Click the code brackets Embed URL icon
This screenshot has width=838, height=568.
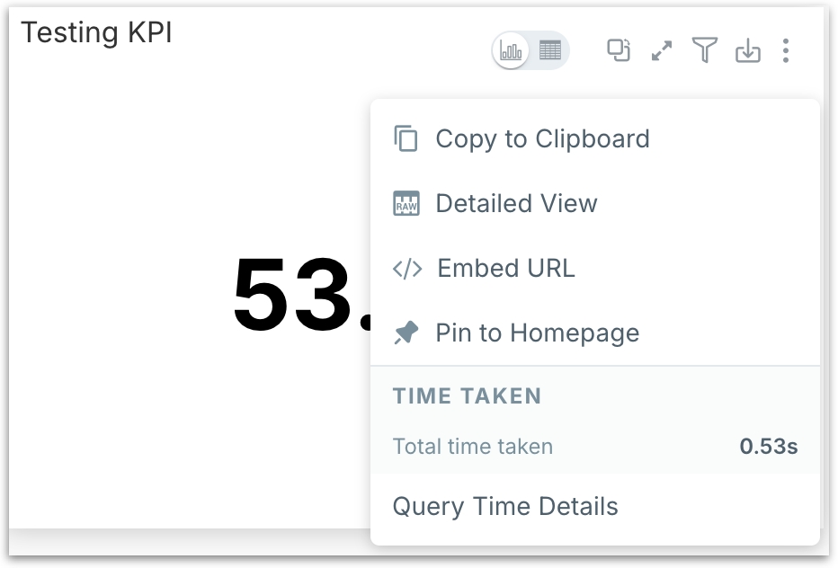(x=407, y=269)
